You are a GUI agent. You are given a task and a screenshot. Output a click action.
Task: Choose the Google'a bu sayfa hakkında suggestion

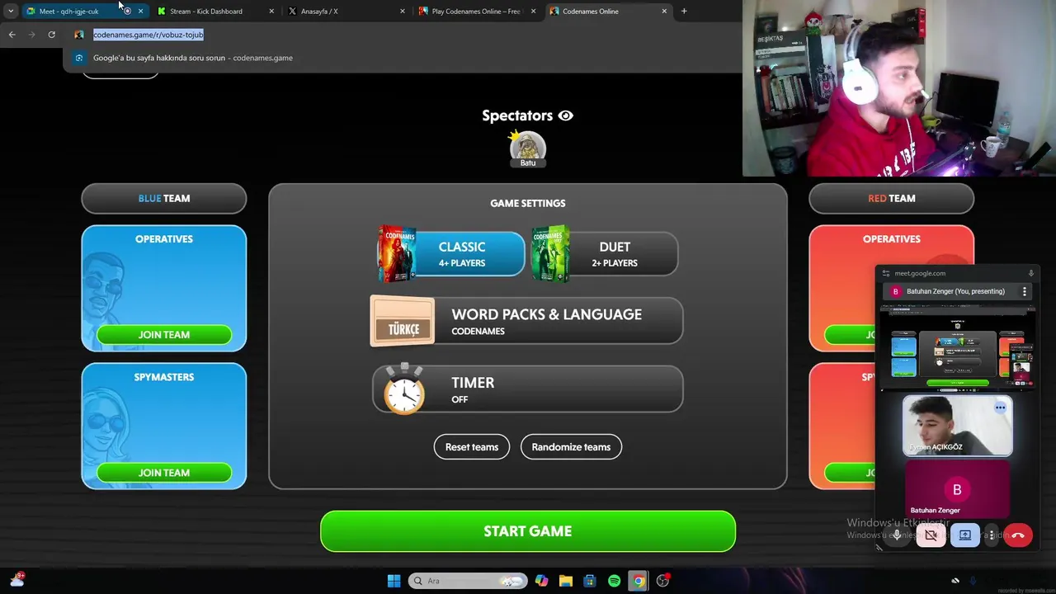pyautogui.click(x=403, y=58)
